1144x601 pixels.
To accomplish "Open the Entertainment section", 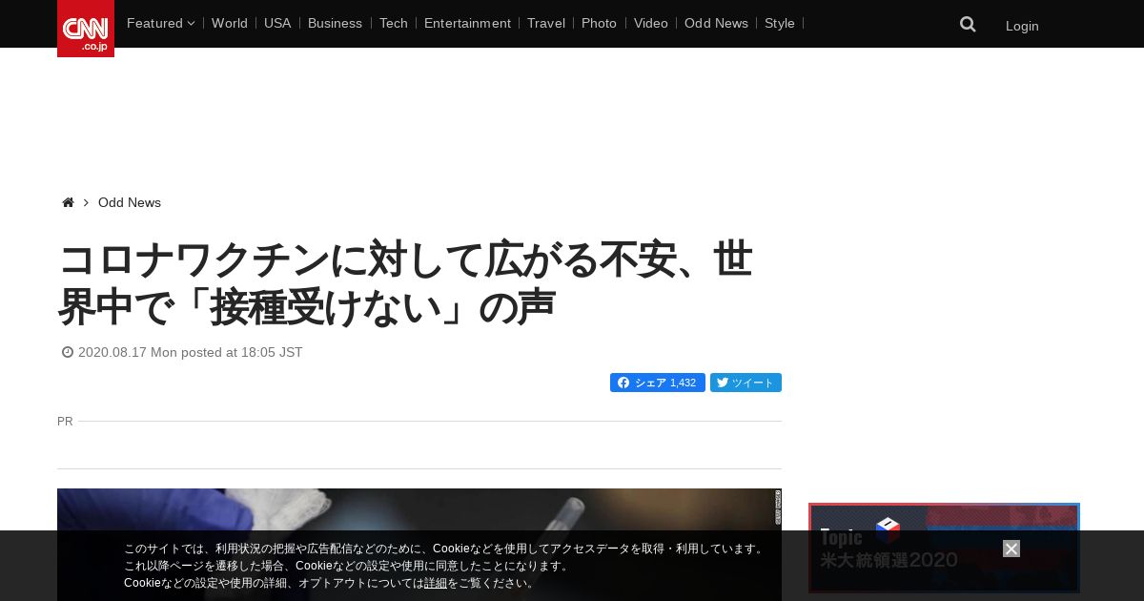I will tap(467, 23).
